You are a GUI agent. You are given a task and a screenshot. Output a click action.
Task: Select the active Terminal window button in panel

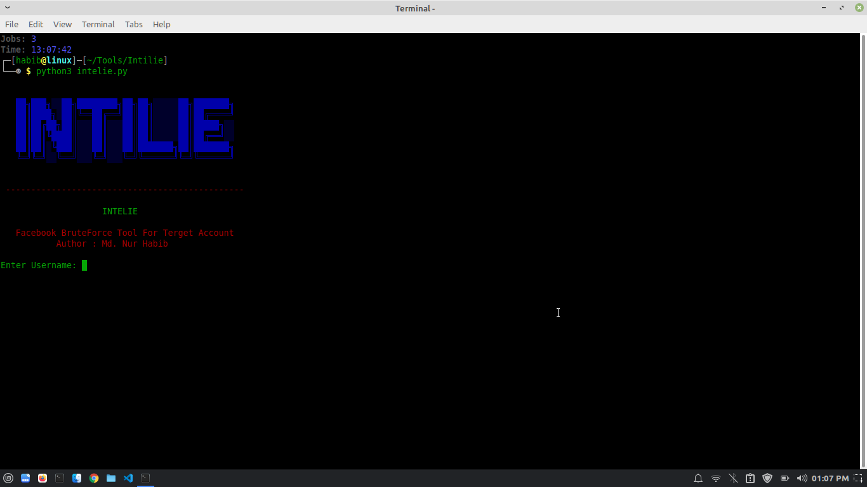(145, 478)
